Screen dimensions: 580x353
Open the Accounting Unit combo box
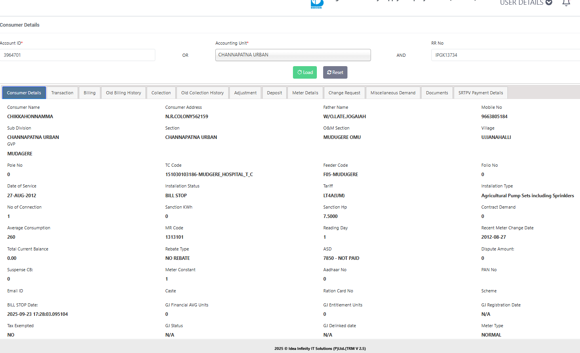293,55
